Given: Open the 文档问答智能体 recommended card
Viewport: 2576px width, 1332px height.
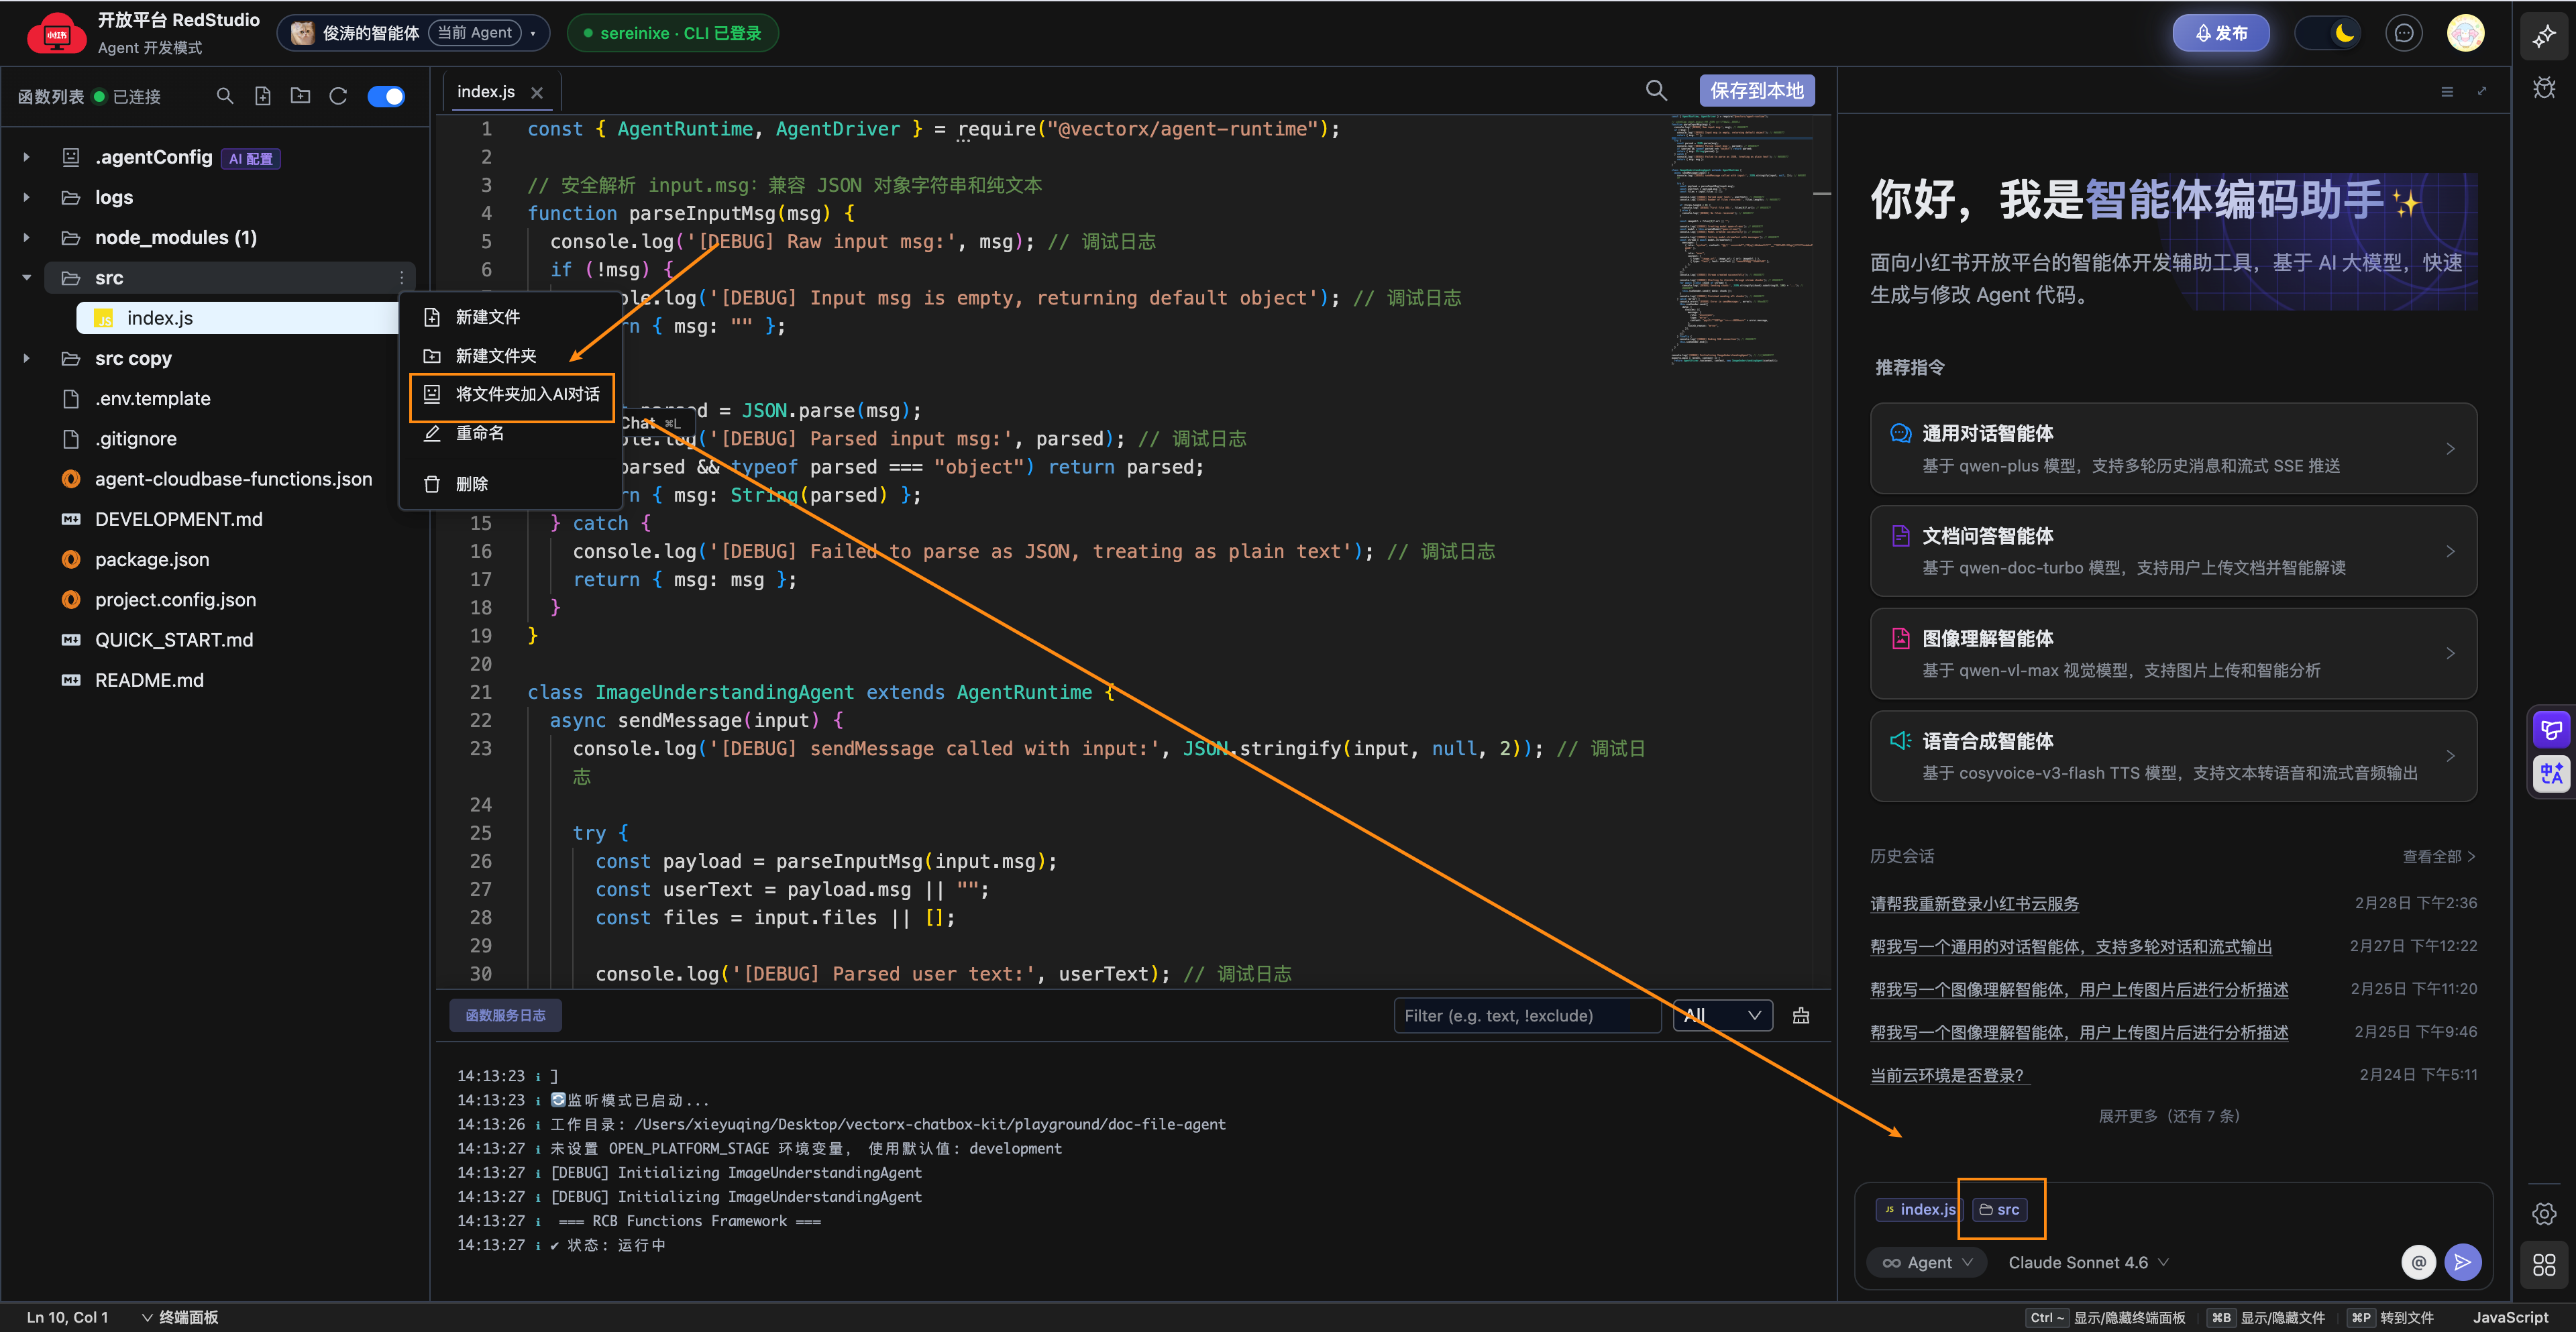Looking at the screenshot, I should coord(2173,551).
